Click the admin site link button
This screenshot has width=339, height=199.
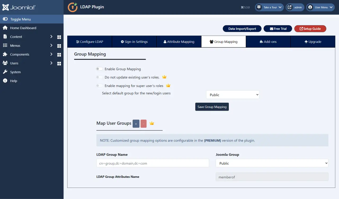(x=295, y=7)
